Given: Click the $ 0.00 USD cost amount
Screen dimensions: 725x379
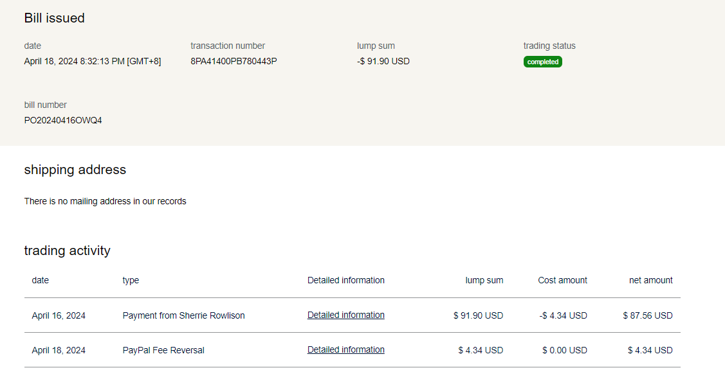Looking at the screenshot, I should tap(564, 350).
